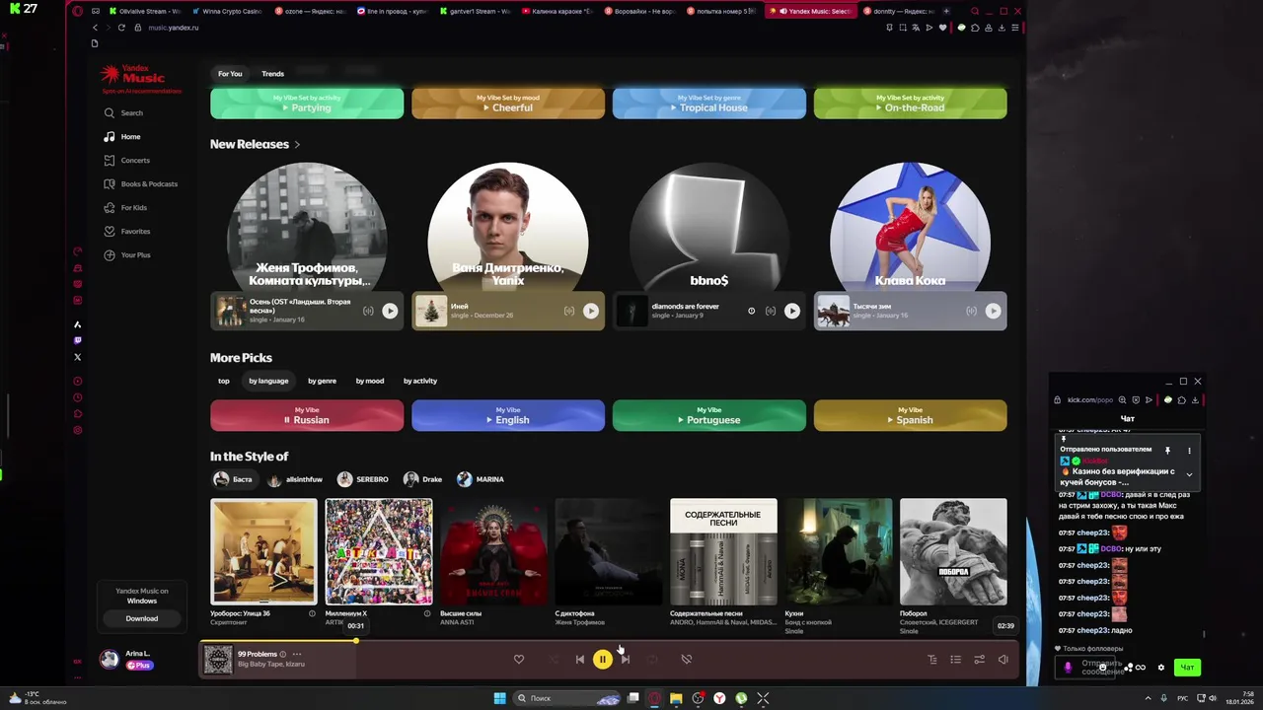Start the Tropical House My Vibe set
This screenshot has width=1263, height=710.
pyautogui.click(x=709, y=103)
